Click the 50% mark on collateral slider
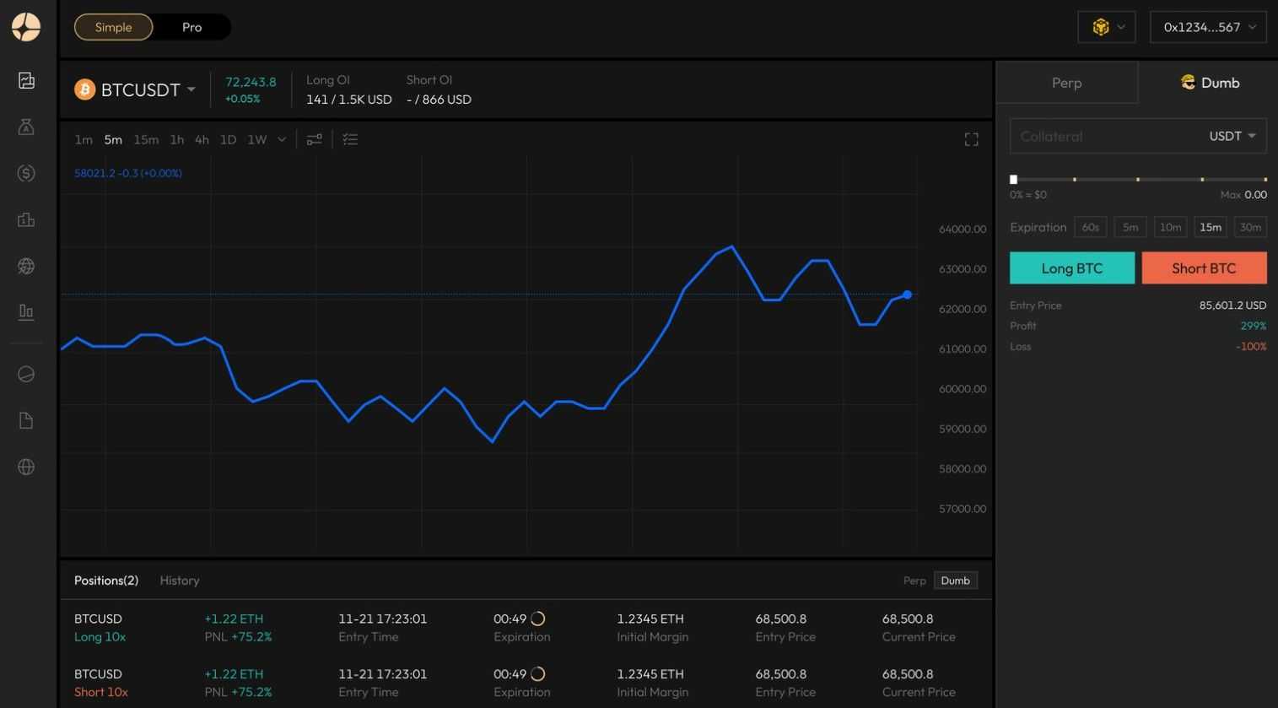 [1138, 179]
